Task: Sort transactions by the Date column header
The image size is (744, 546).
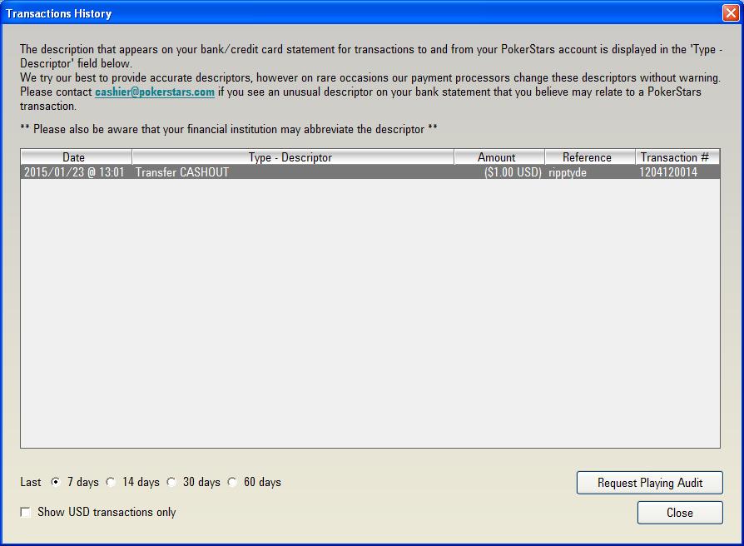Action: pyautogui.click(x=74, y=157)
